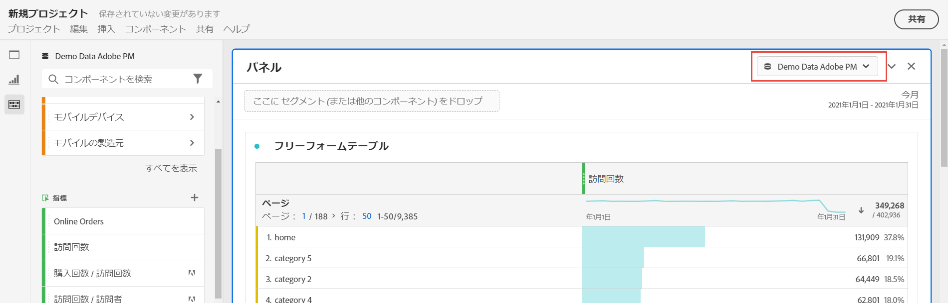Close the パネル panel with the X
The height and width of the screenshot is (303, 948).
(911, 67)
